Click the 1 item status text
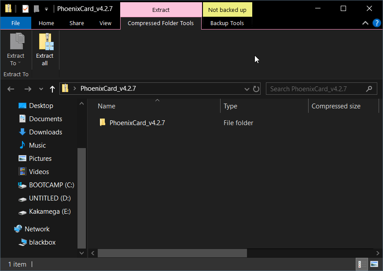The image size is (383, 271). pyautogui.click(x=17, y=264)
